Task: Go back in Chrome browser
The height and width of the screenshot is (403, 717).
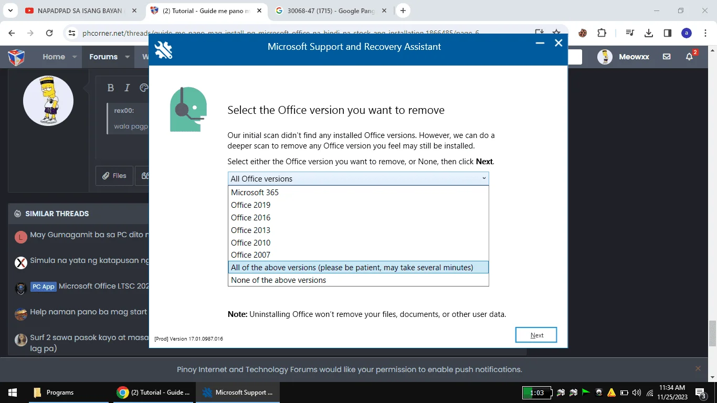Action: point(12,33)
